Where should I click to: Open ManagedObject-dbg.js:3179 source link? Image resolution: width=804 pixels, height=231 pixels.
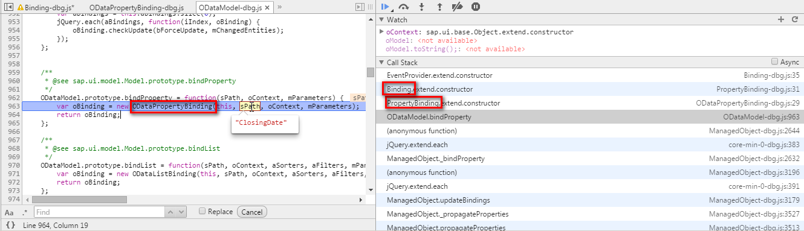pyautogui.click(x=754, y=200)
